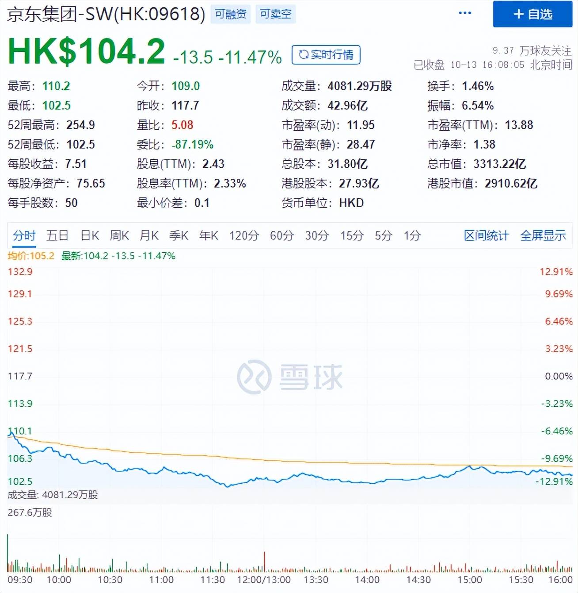Click 每股净资产 value 75.65

[x=91, y=183]
